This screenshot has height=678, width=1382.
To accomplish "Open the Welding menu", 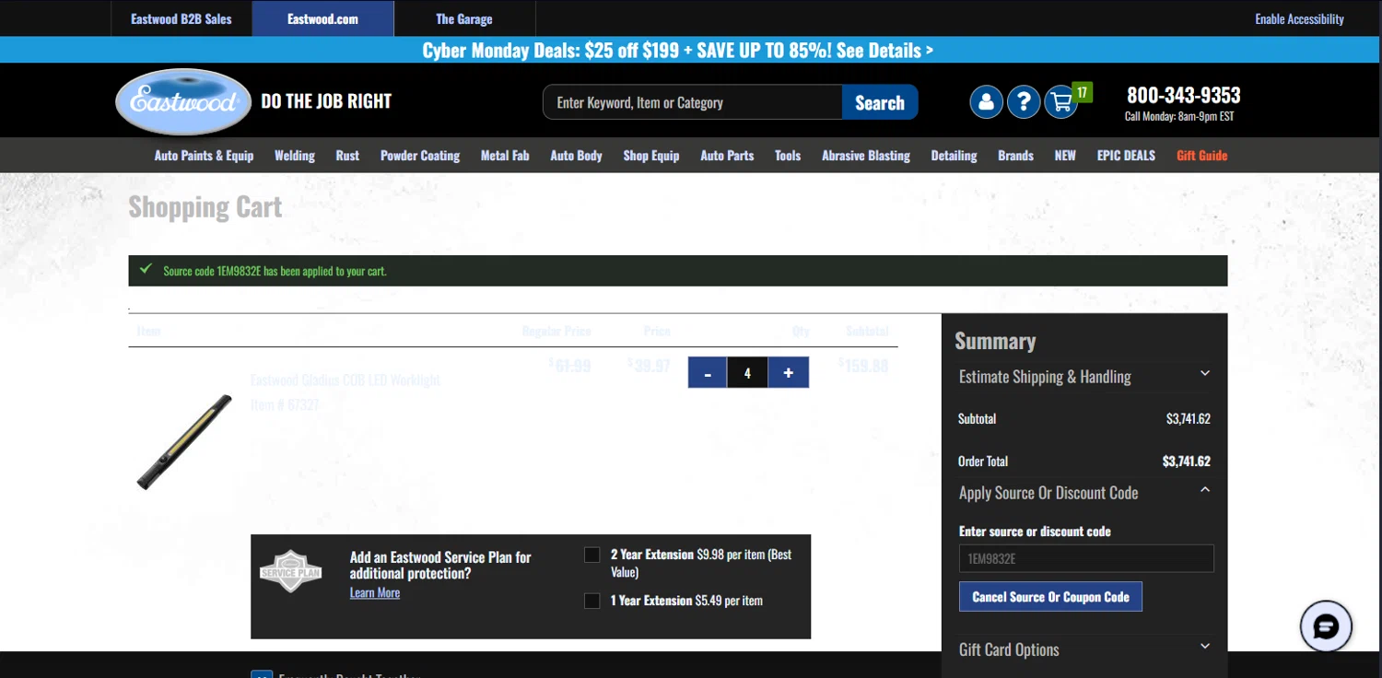I will 295,156.
